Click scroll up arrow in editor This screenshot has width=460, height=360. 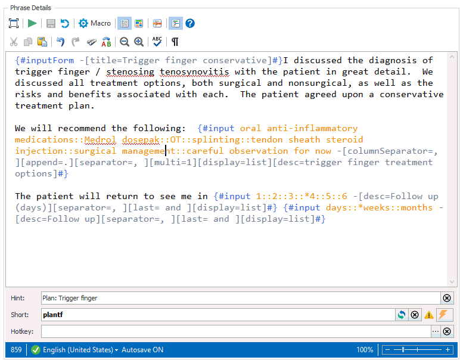[452, 57]
